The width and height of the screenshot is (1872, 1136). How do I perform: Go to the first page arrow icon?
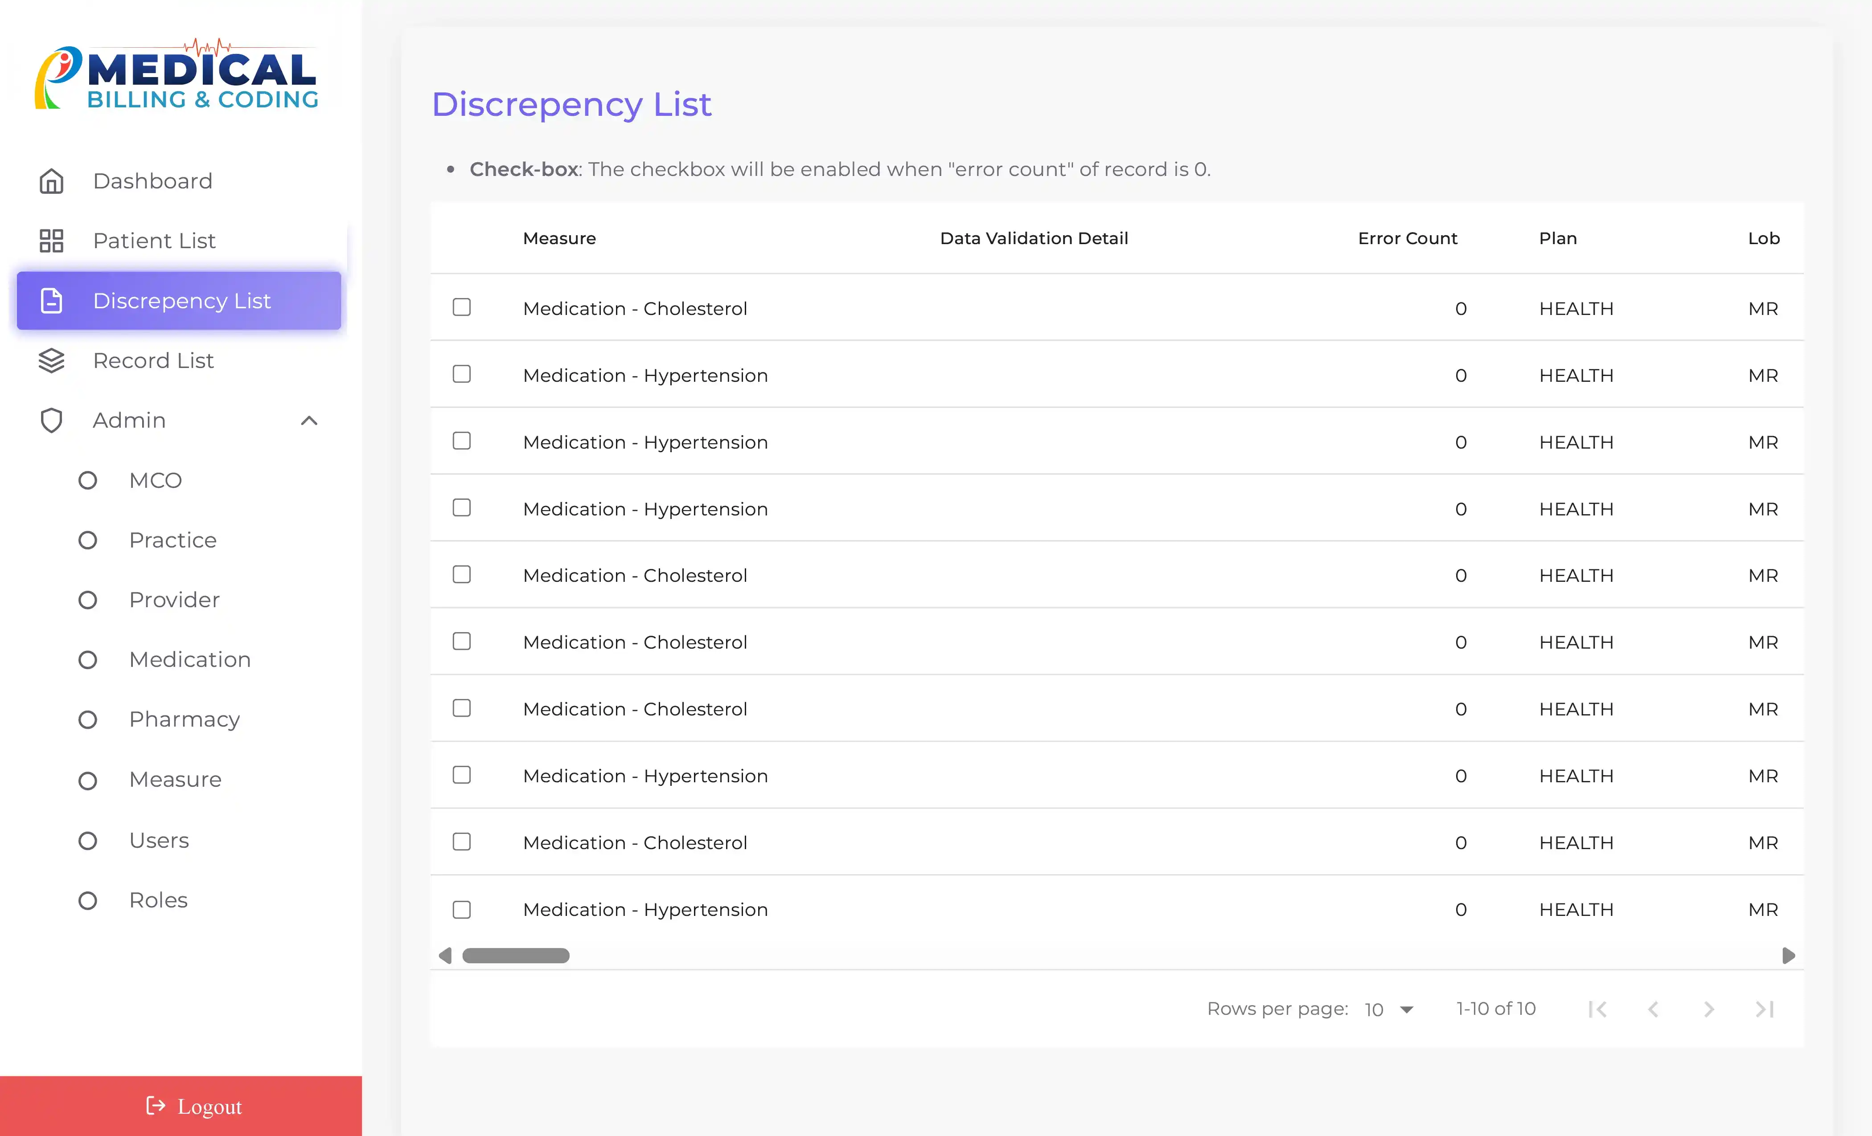coord(1598,1009)
